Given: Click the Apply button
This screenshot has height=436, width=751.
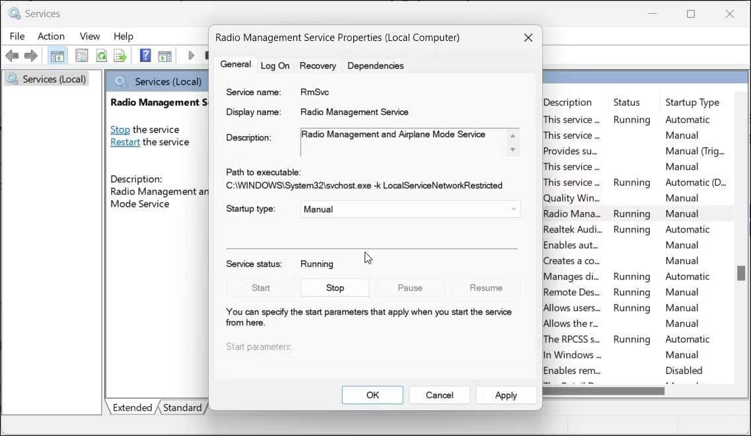Looking at the screenshot, I should tap(506, 395).
